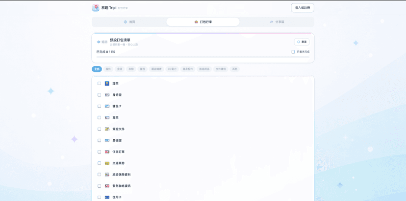The image size is (406, 201).
Task: Click the 護照 passport icon
Action: pyautogui.click(x=107, y=84)
